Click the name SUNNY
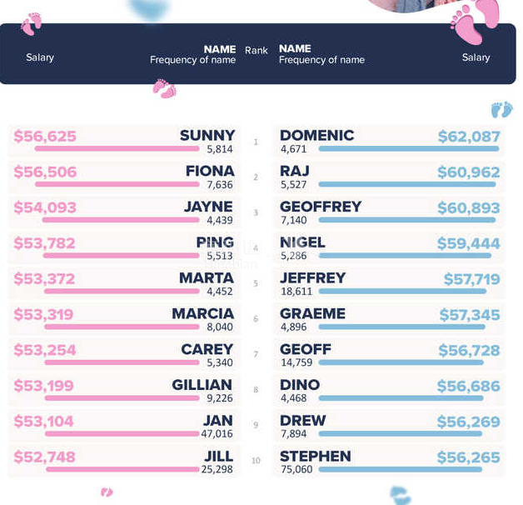This screenshot has width=523, height=505. point(207,135)
